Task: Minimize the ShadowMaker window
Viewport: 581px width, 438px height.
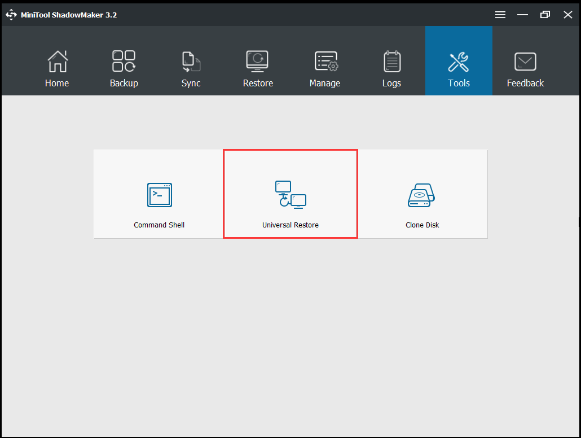Action: pyautogui.click(x=522, y=15)
